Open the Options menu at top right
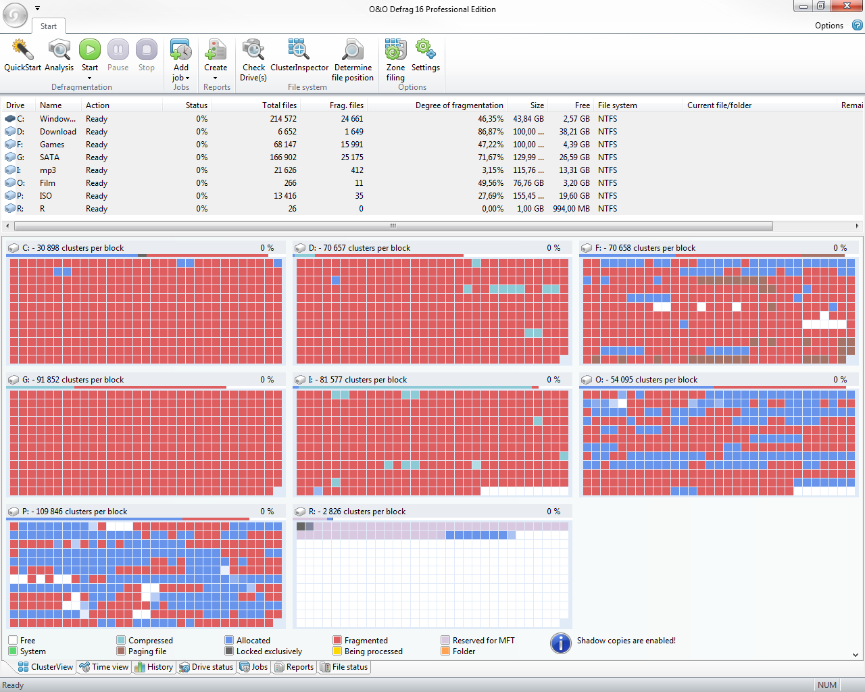Viewport: 865px width, 692px height. (829, 26)
